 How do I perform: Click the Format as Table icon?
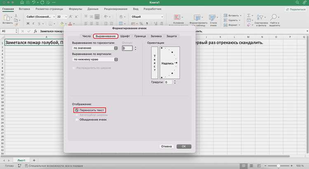pos(197,18)
